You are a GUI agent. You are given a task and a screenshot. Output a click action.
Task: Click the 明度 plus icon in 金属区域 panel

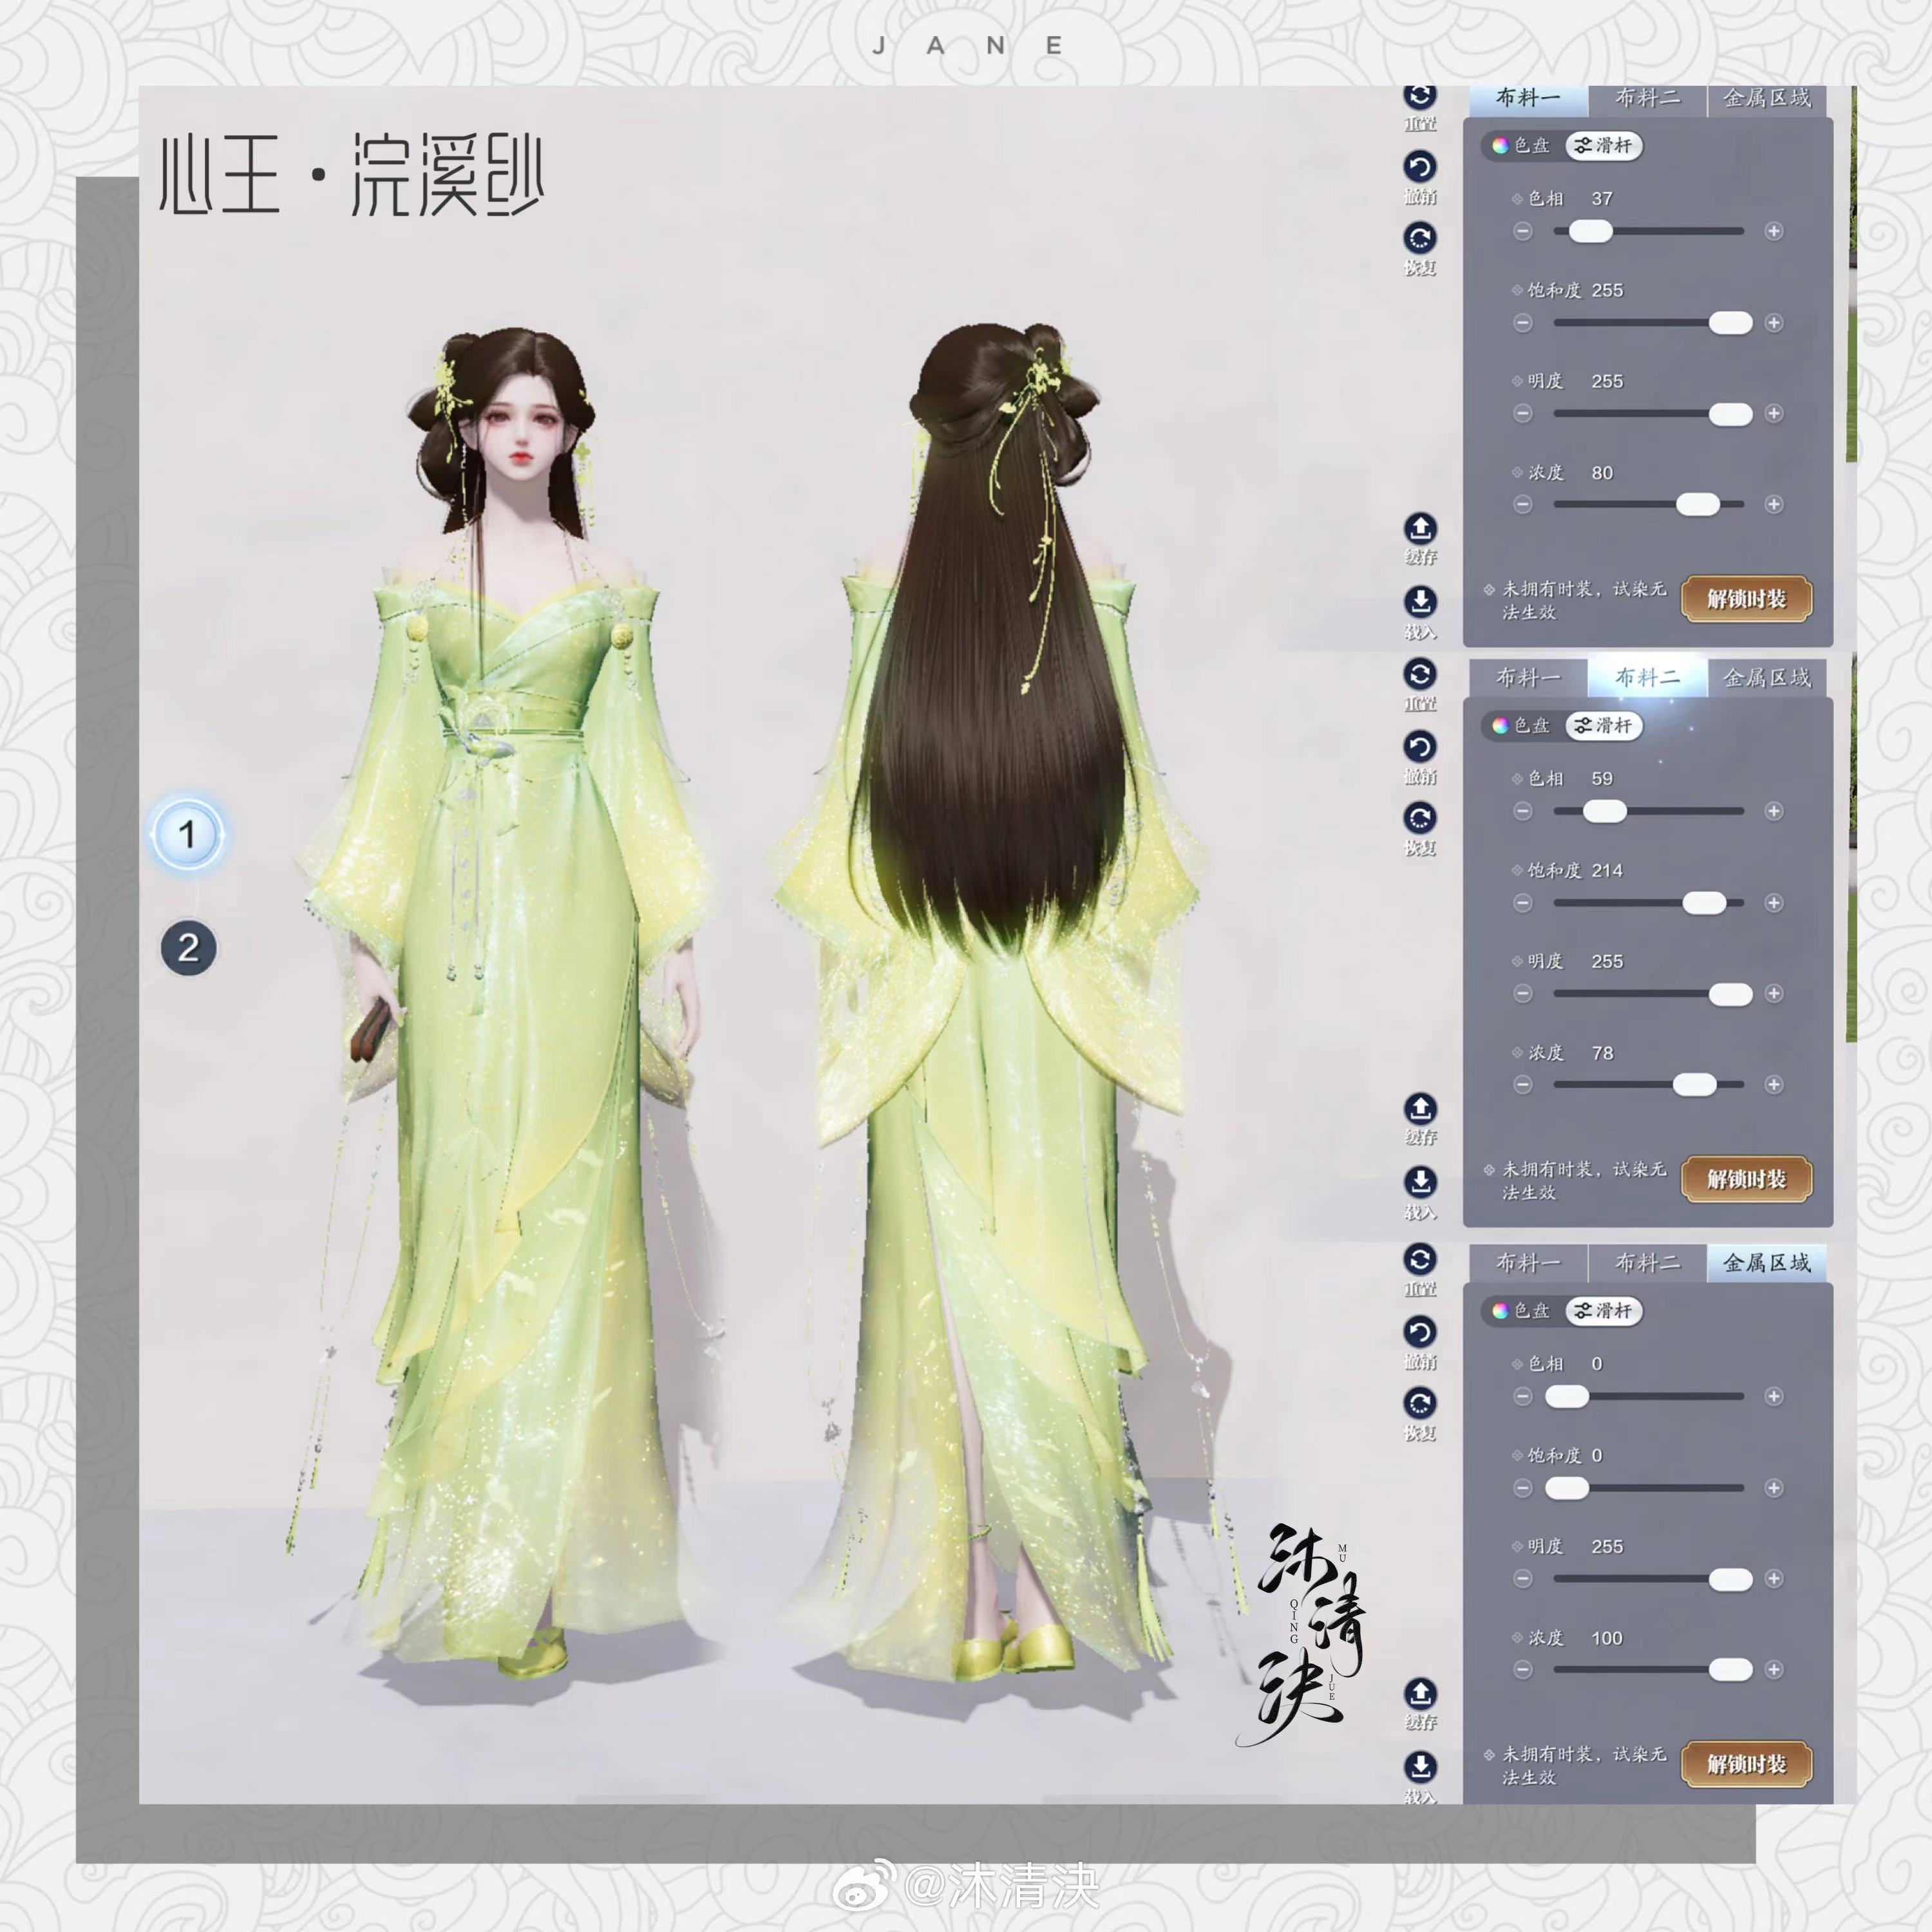click(1774, 1578)
